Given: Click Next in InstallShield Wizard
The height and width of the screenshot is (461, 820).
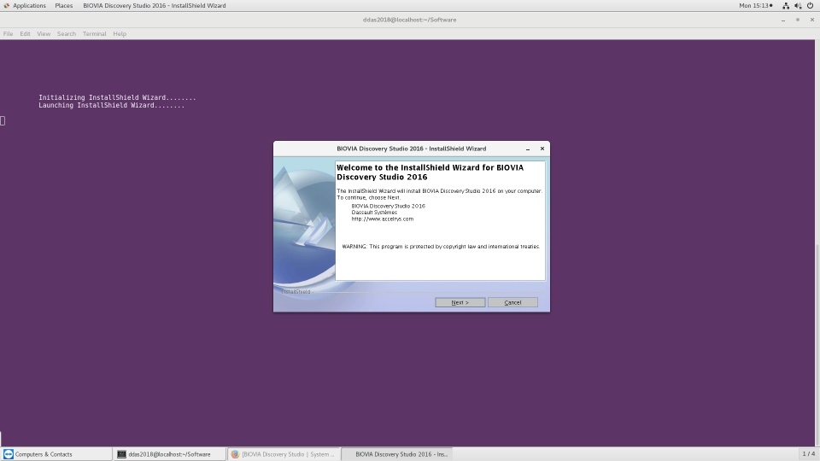Looking at the screenshot, I should coord(460,302).
